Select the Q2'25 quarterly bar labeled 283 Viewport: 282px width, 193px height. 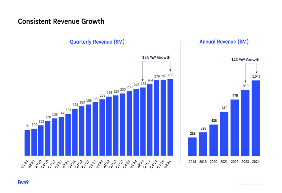tap(170, 117)
